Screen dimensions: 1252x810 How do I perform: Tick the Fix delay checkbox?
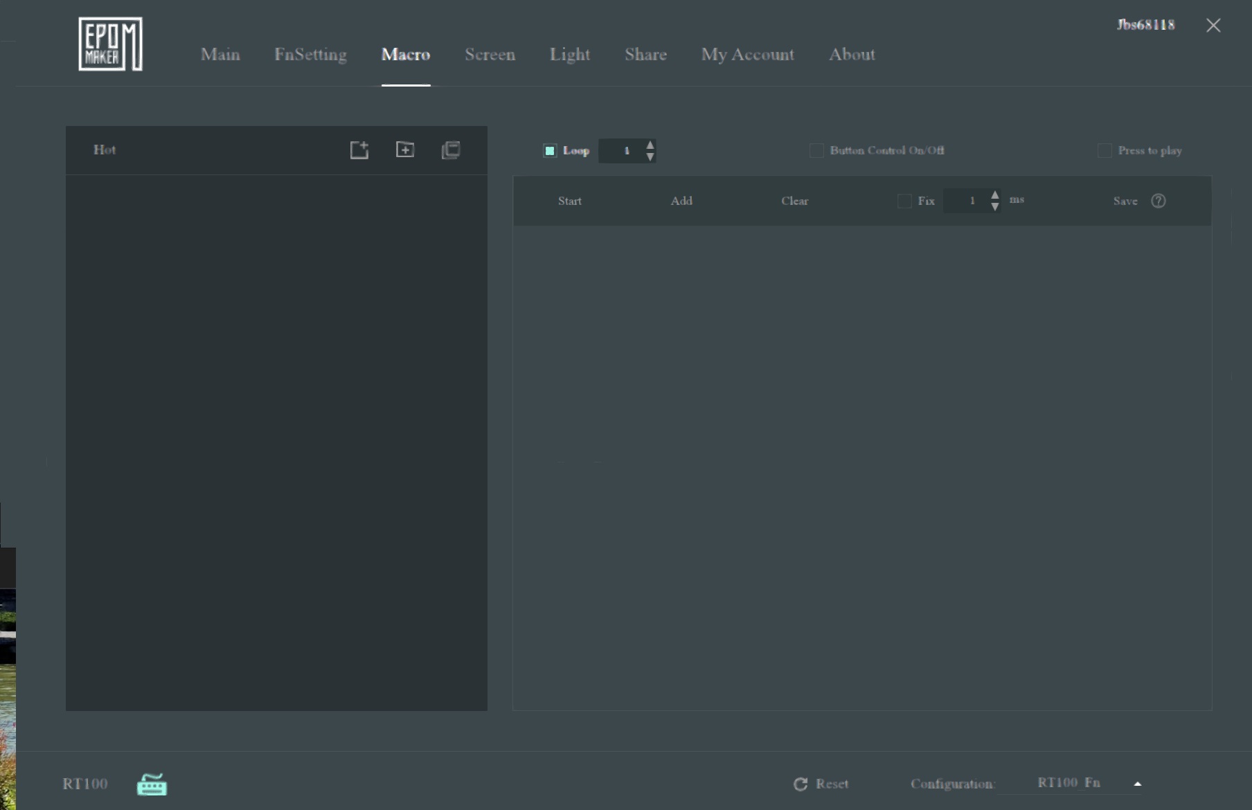pyautogui.click(x=904, y=201)
